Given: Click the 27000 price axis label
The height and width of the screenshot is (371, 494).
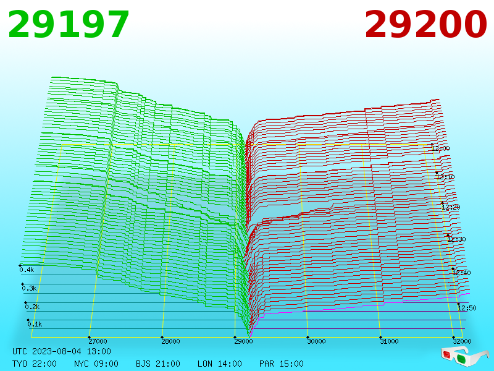Looking at the screenshot, I should click(x=98, y=341).
